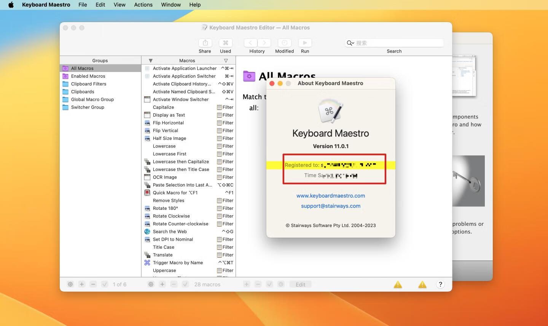Image resolution: width=548 pixels, height=326 pixels.
Task: Toggle the enable checkmark next to '28 macros'
Action: click(x=185, y=284)
